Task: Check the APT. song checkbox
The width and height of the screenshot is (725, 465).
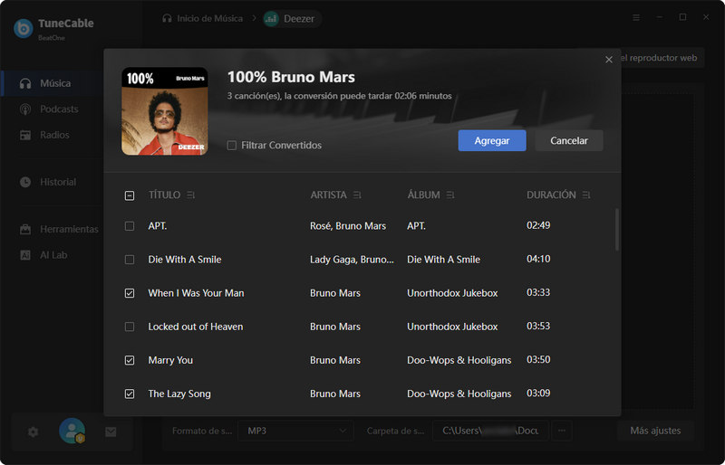Action: (130, 226)
